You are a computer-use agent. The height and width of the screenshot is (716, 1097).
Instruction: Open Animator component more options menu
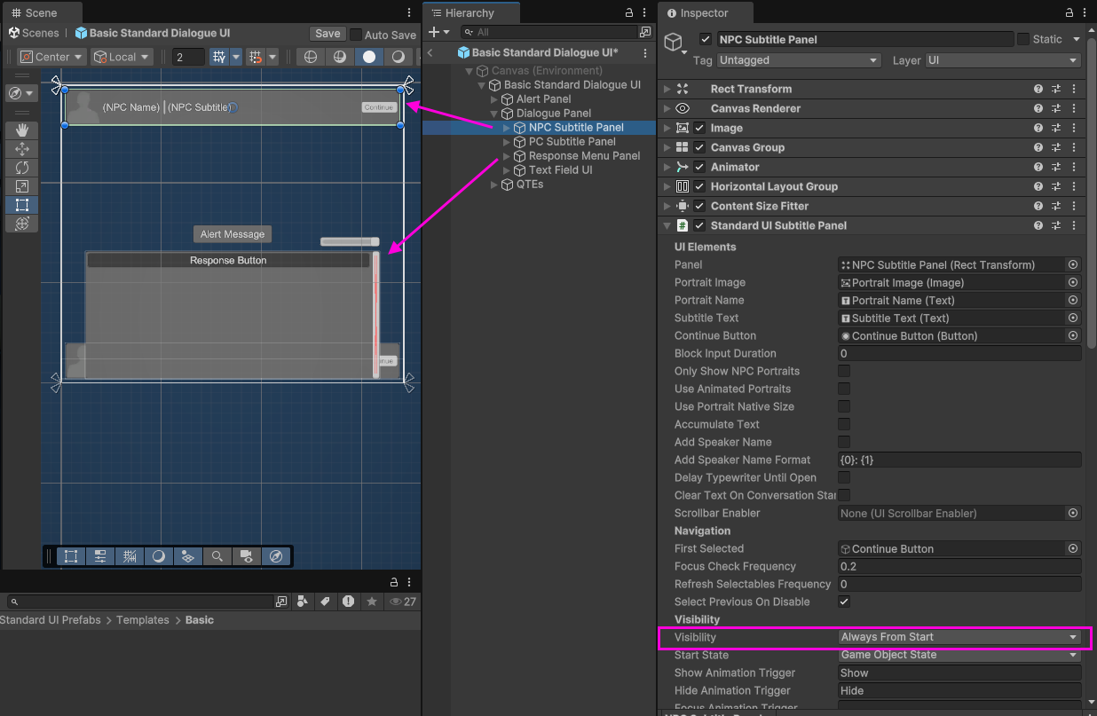click(1074, 167)
